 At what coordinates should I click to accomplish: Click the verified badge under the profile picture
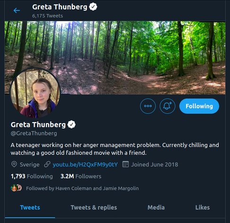point(71,124)
